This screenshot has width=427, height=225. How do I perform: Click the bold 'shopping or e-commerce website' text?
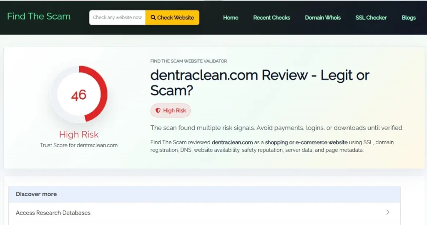306,142
